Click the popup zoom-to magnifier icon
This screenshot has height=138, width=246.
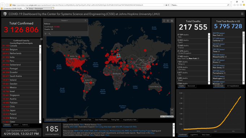click(50, 34)
